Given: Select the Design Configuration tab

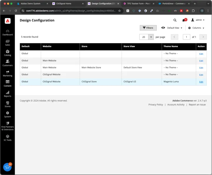Looking at the screenshot, I should click(x=103, y=4).
